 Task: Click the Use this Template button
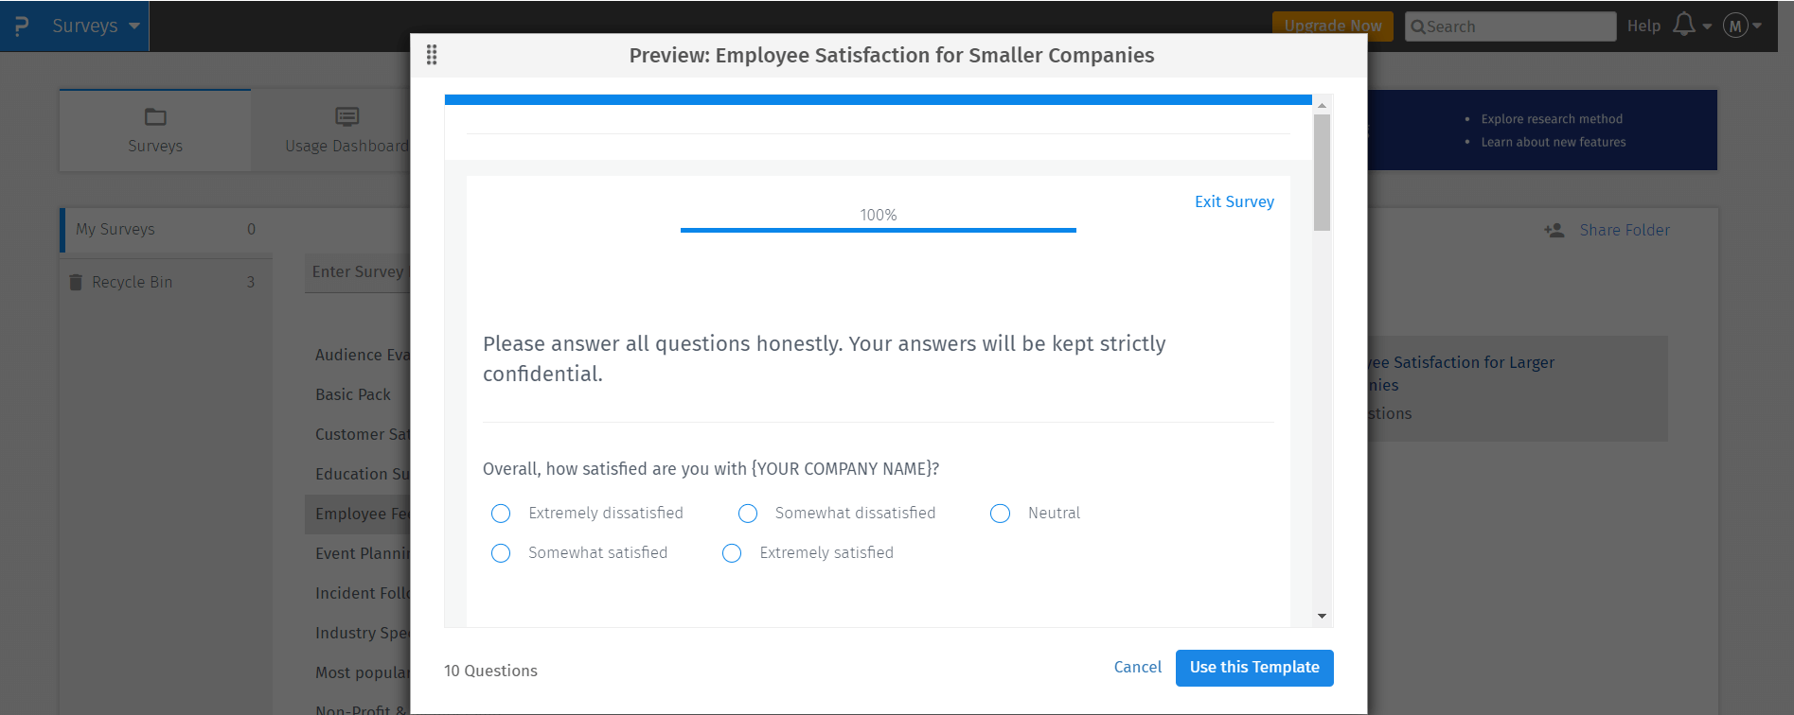[x=1254, y=668]
